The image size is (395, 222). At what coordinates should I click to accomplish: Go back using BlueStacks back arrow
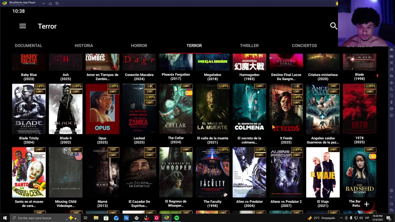[x=44, y=3]
